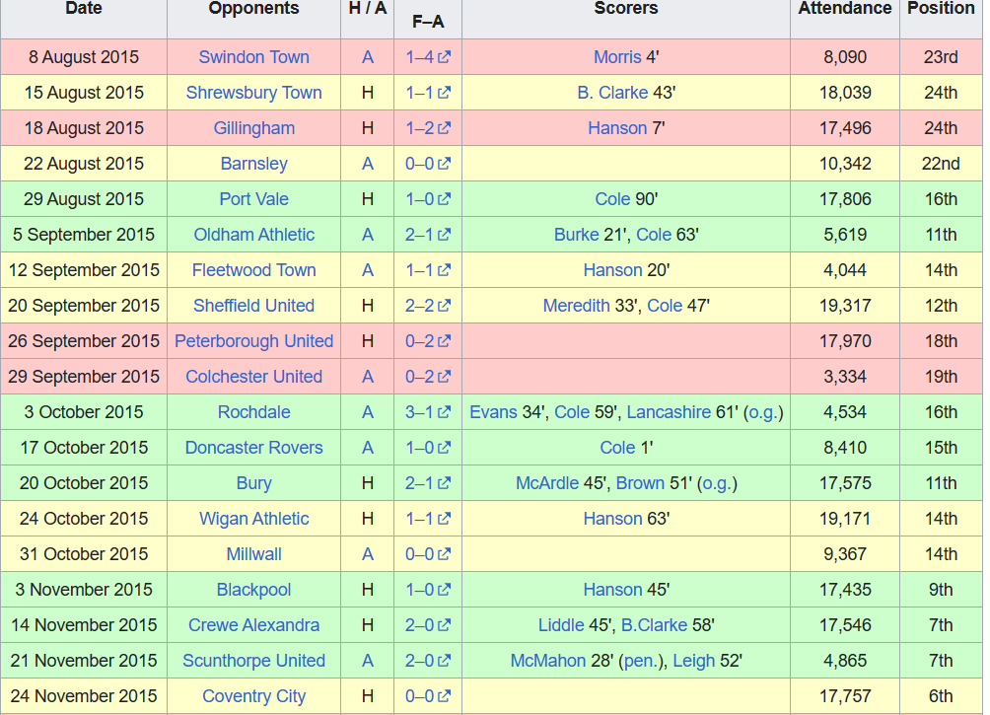Open the Blackpool opponent link
This screenshot has width=990, height=715.
[x=253, y=590]
